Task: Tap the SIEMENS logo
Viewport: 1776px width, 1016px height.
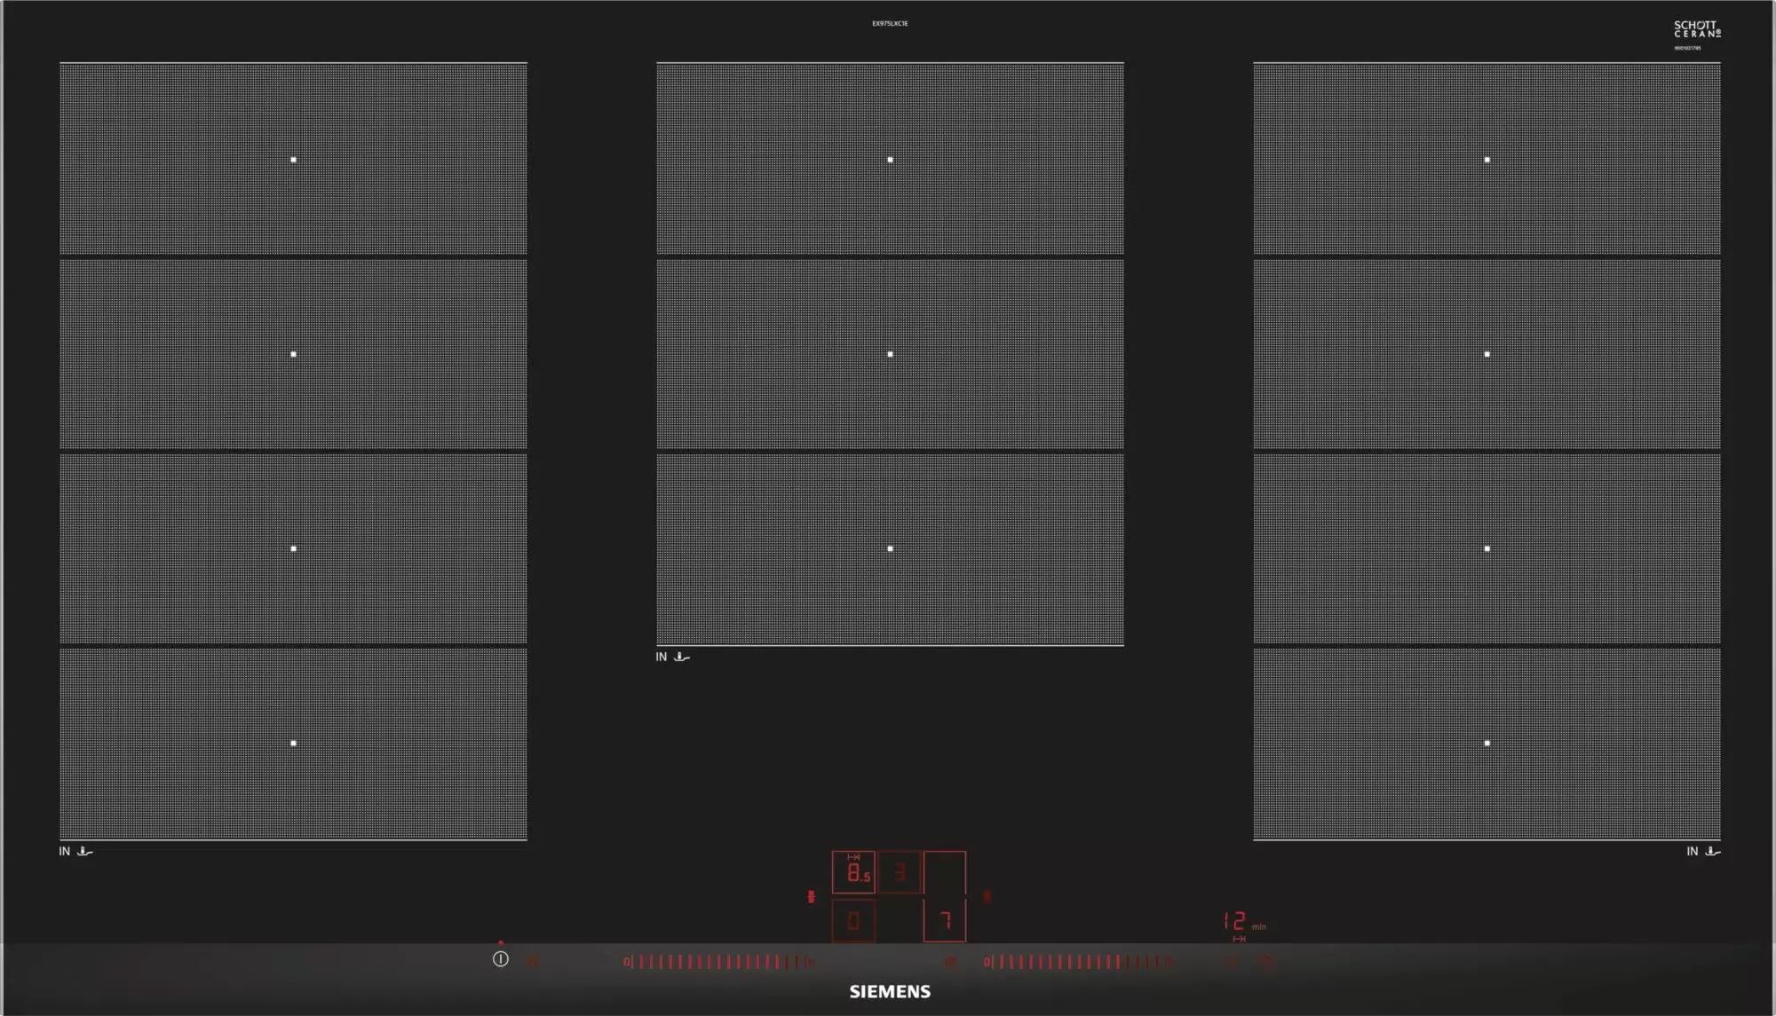Action: [890, 992]
